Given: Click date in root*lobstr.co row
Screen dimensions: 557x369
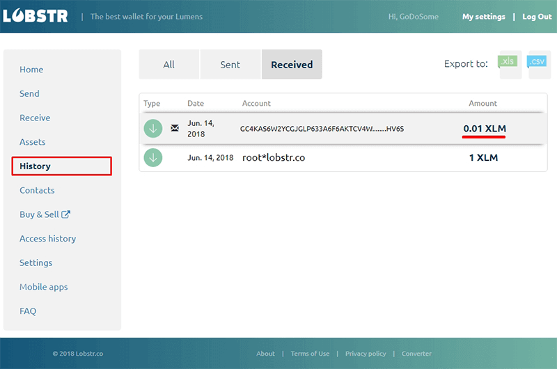Looking at the screenshot, I should 211,157.
